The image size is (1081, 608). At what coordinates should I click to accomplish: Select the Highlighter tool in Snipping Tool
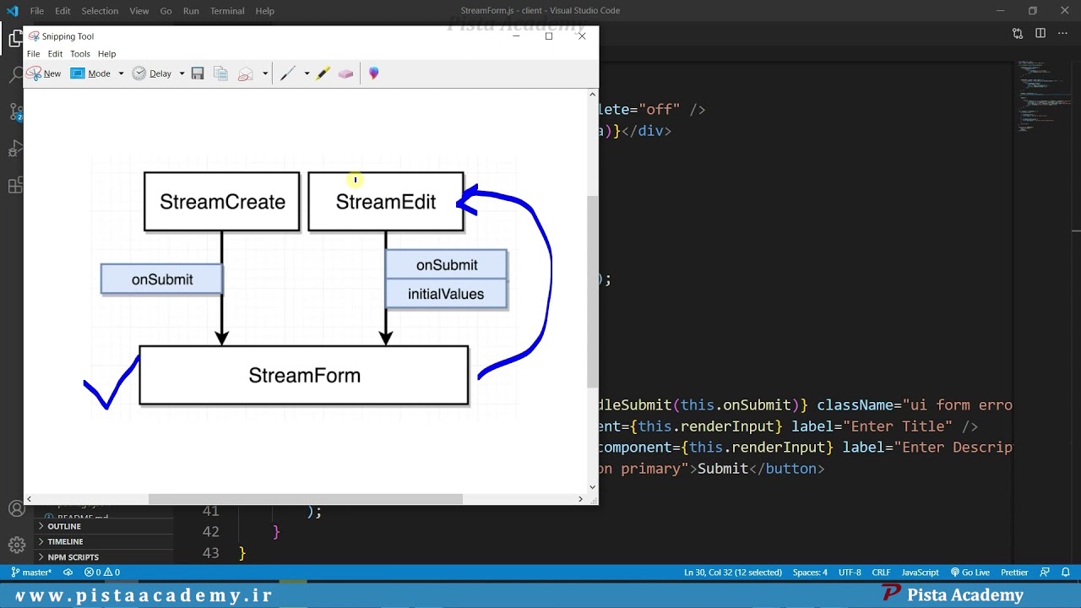tap(323, 73)
